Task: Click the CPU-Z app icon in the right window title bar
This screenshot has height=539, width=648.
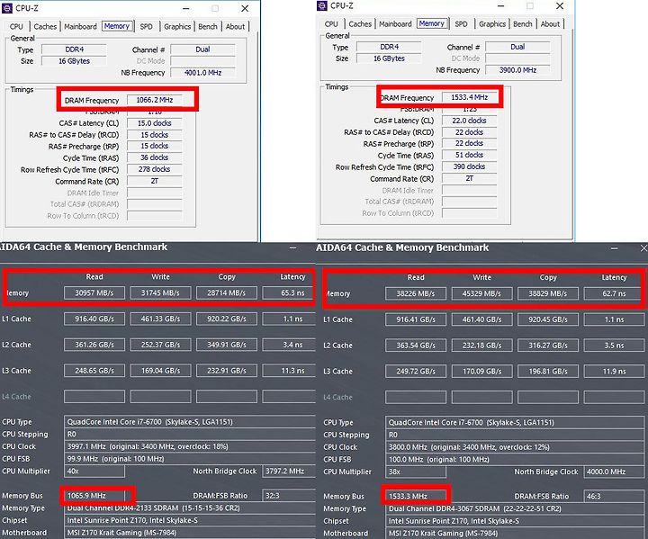Action: (x=322, y=5)
